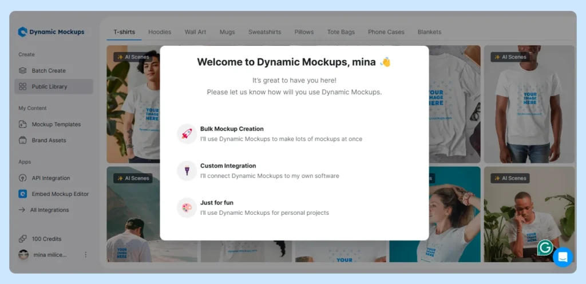586x284 pixels.
Task: Open the Wall Art tab
Action: point(196,32)
